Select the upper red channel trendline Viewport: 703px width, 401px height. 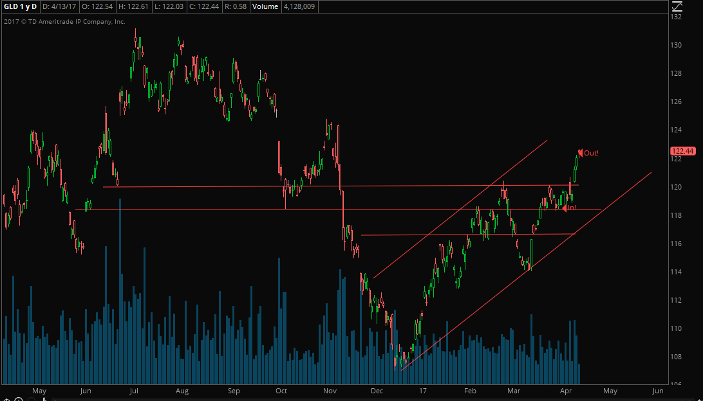pos(460,209)
